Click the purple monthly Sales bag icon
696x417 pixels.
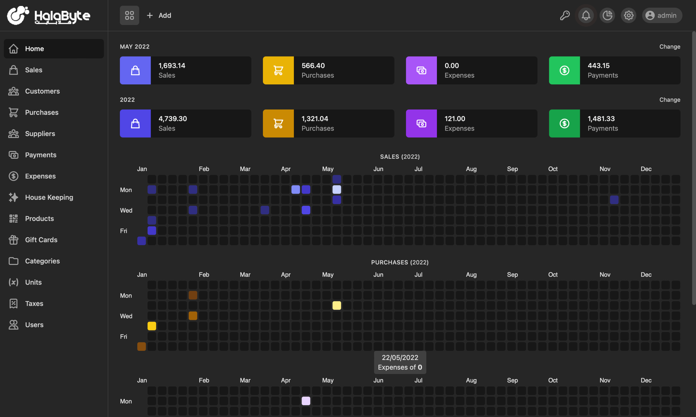[135, 70]
